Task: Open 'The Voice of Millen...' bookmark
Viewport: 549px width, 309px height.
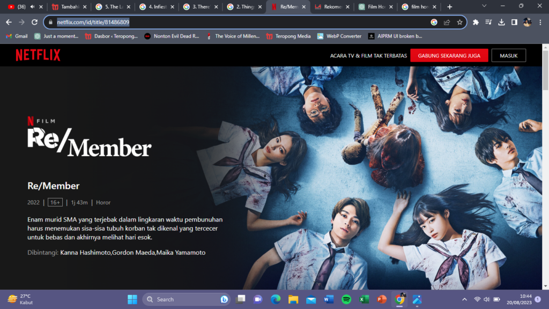Action: [x=233, y=36]
